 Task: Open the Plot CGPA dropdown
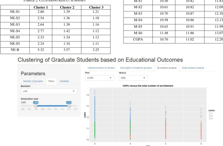99,78
